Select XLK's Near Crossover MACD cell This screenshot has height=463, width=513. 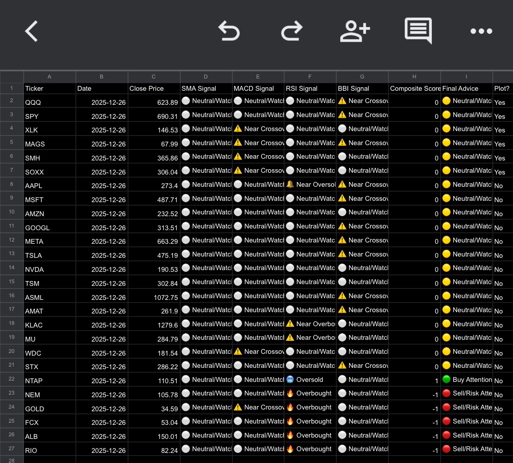pyautogui.click(x=258, y=129)
